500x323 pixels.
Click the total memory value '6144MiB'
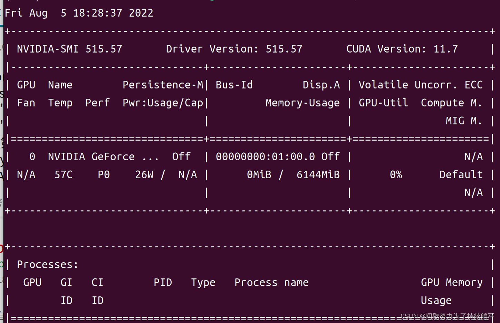coord(318,175)
